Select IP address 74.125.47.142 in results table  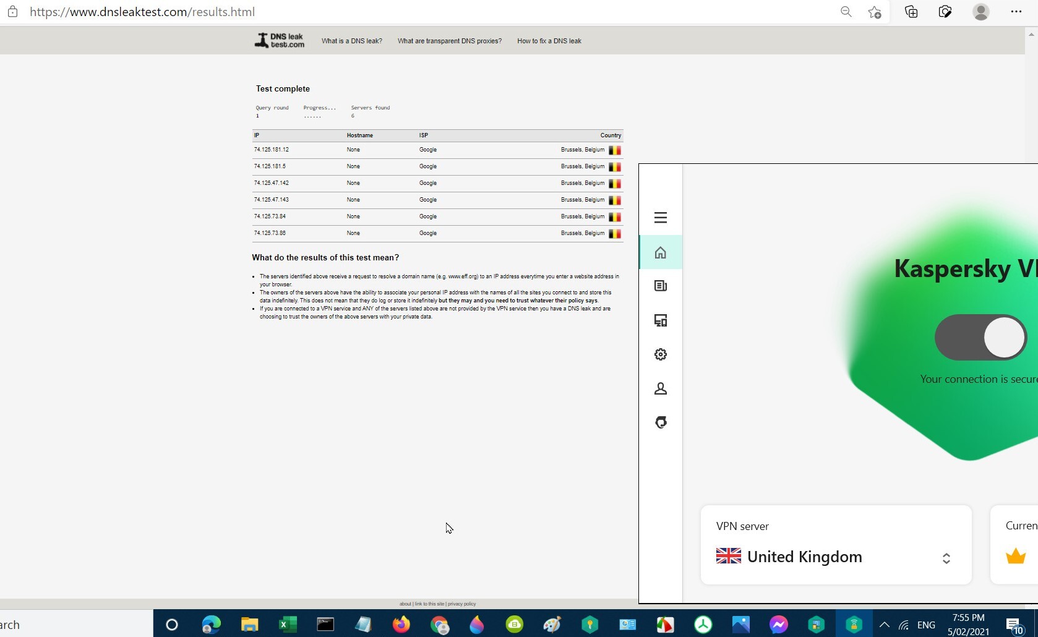[x=272, y=183]
